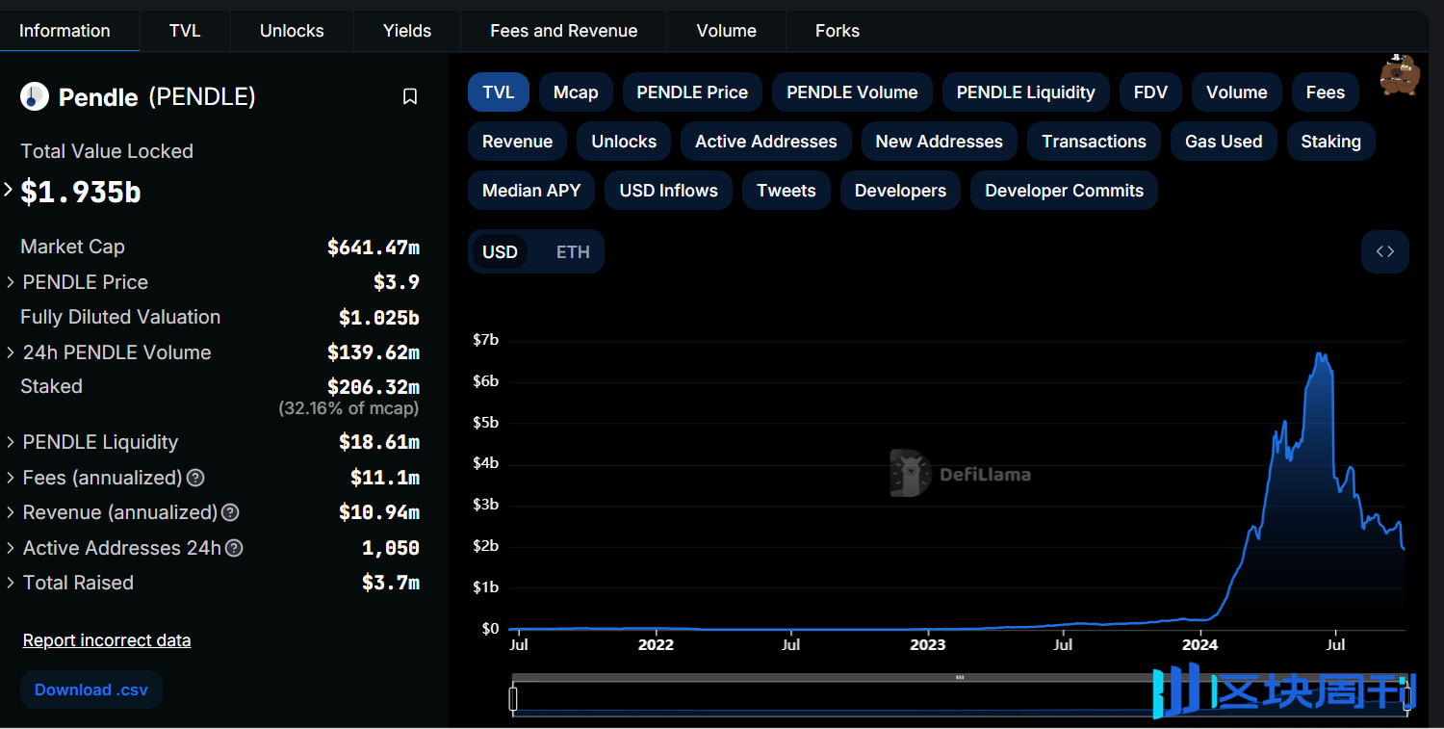This screenshot has height=729, width=1444.
Task: Show USD Inflows on the chart
Action: tap(669, 191)
